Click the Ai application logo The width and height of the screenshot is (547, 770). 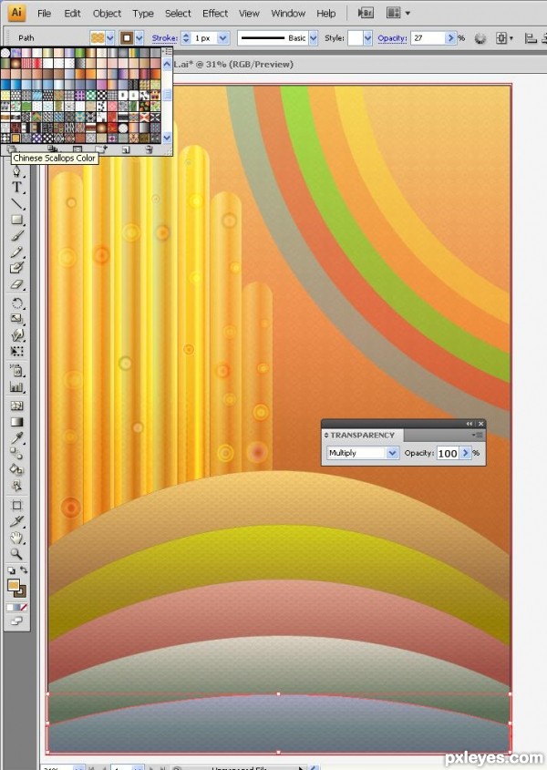click(16, 13)
